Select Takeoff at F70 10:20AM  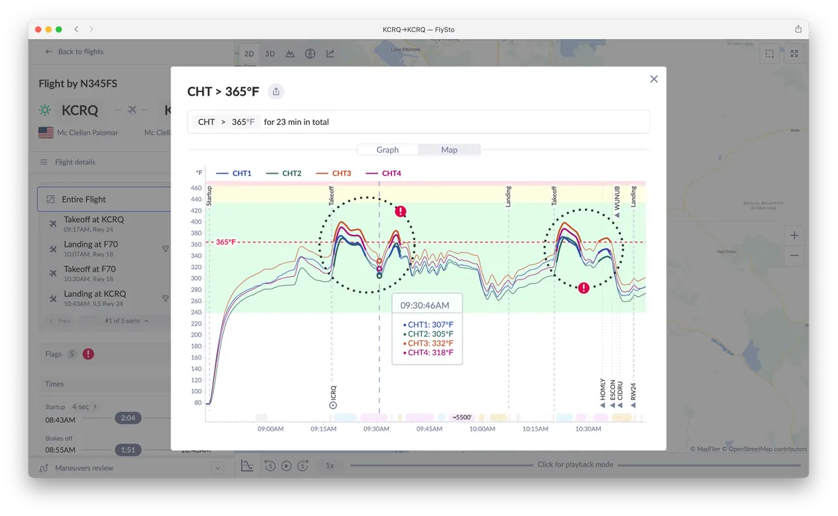coord(104,273)
